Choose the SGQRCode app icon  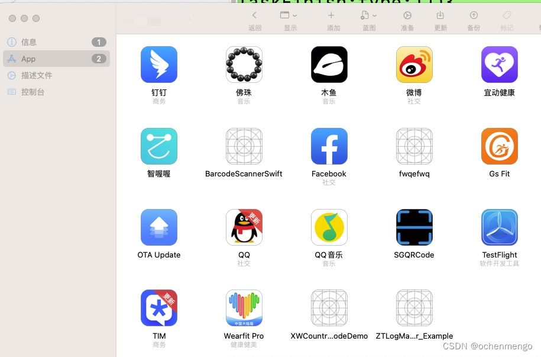pyautogui.click(x=414, y=227)
